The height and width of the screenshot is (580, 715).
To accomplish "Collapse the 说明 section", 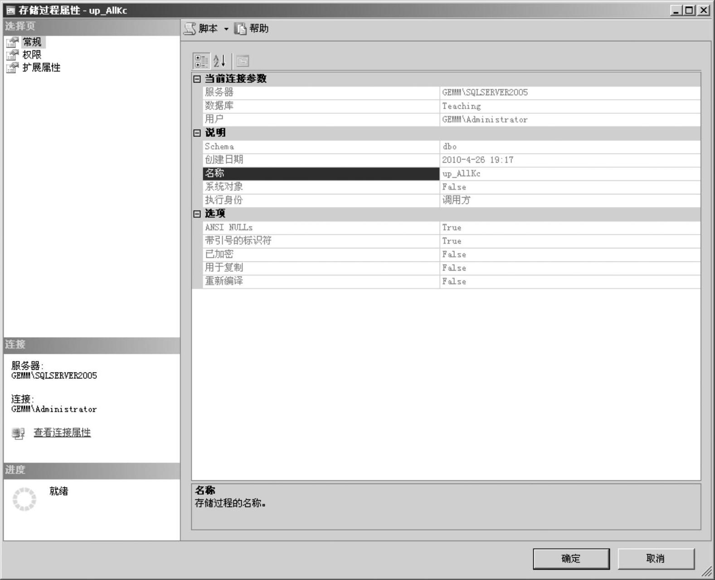I will [x=197, y=133].
